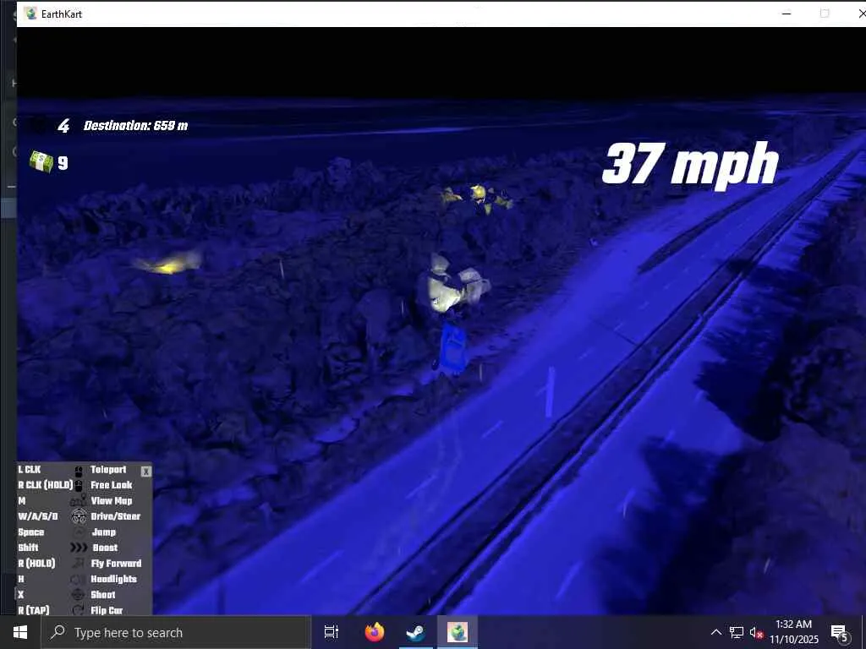Show hidden system tray icons

click(715, 632)
